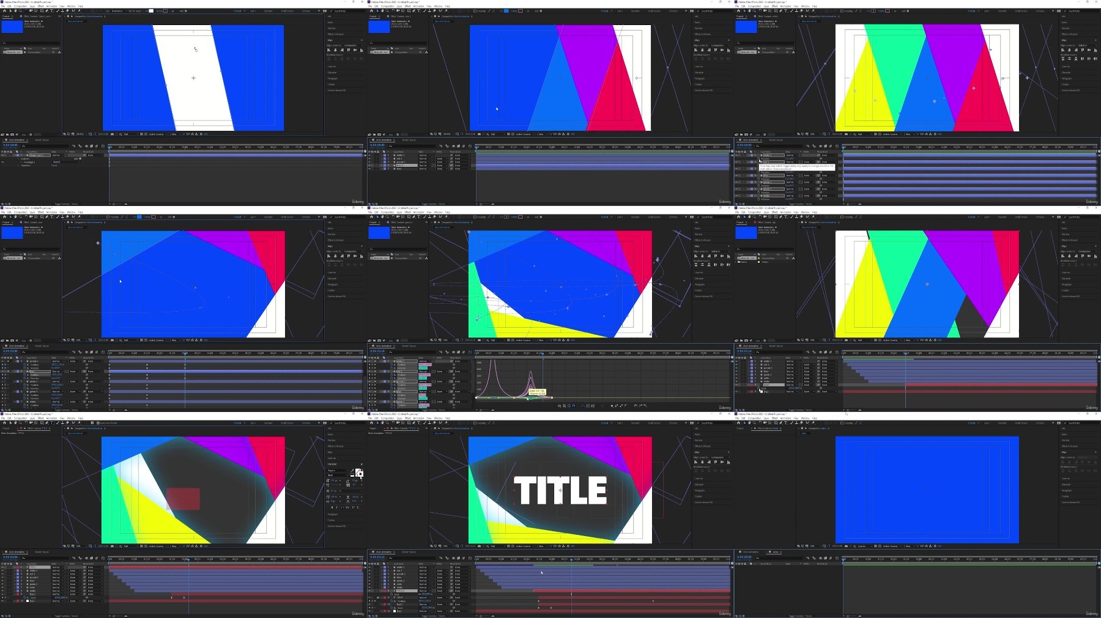Click Align Horizontal Center icon in TITLE screenshot
This screenshot has height=618, width=1101.
[x=702, y=462]
